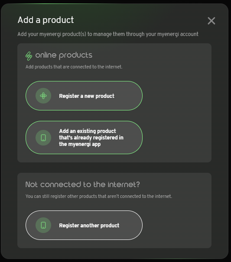Click the green-outlined button with three-line label
The width and height of the screenshot is (231, 262).
[84, 138]
